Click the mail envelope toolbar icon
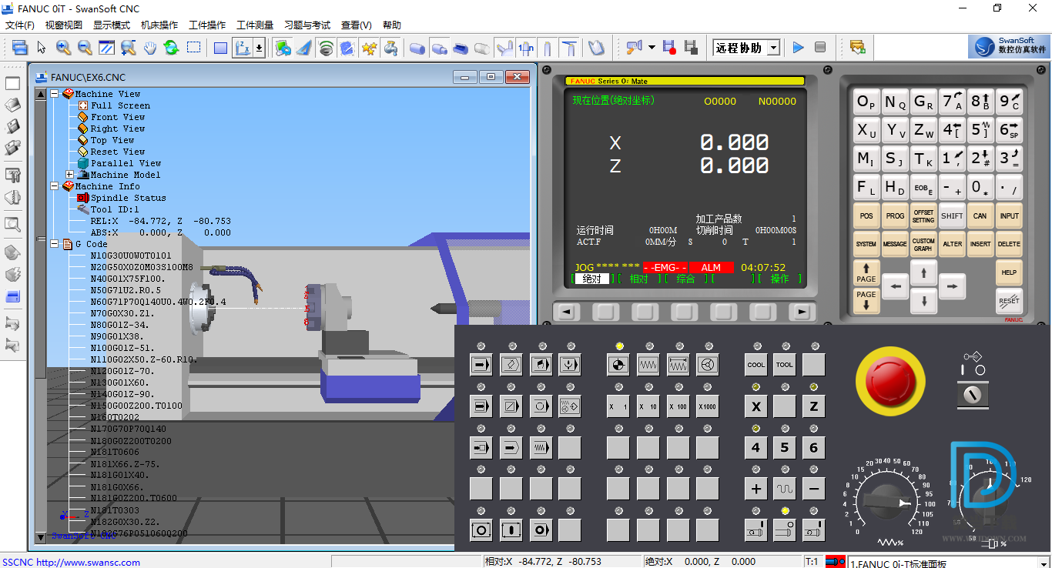The image size is (1052, 568). pyautogui.click(x=857, y=48)
